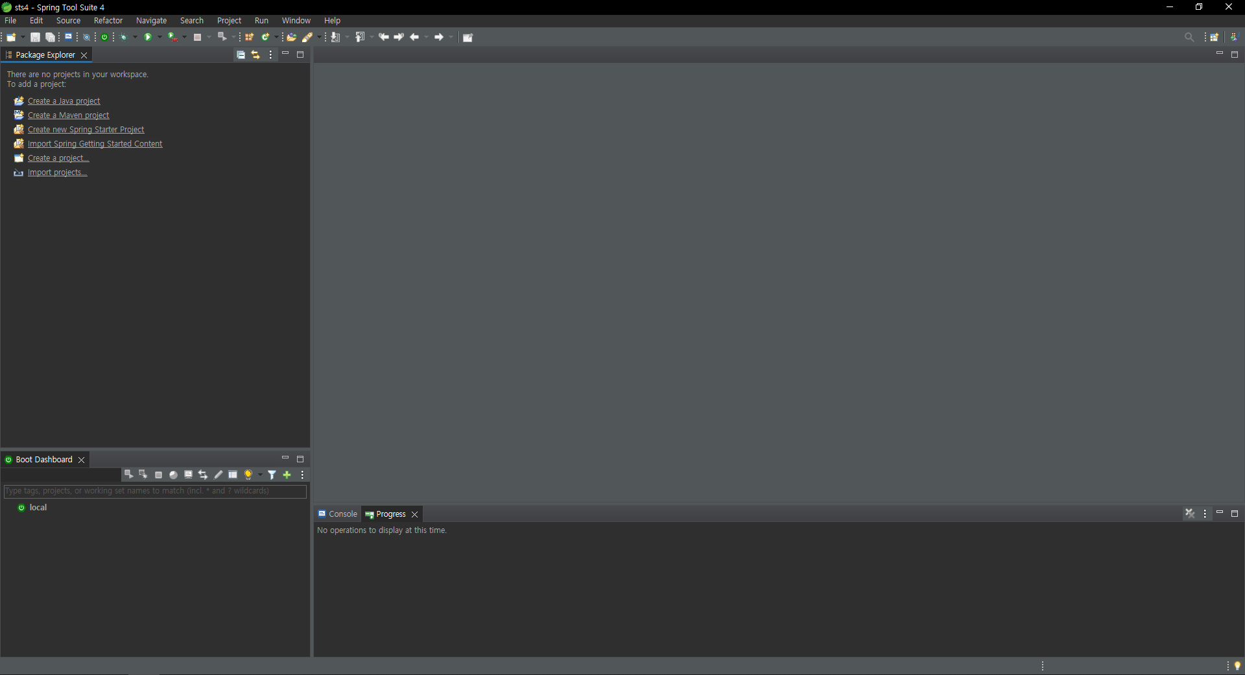The image size is (1245, 675).
Task: Click the Run with Coverage icon
Action: 172,37
